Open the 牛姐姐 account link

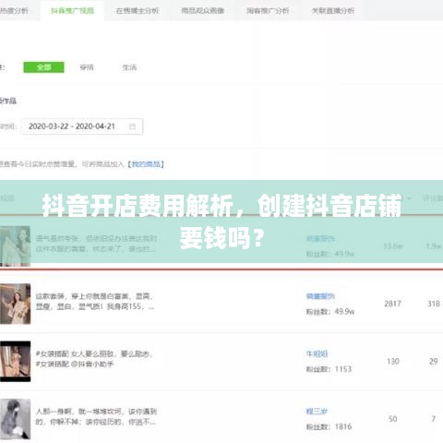(317, 353)
